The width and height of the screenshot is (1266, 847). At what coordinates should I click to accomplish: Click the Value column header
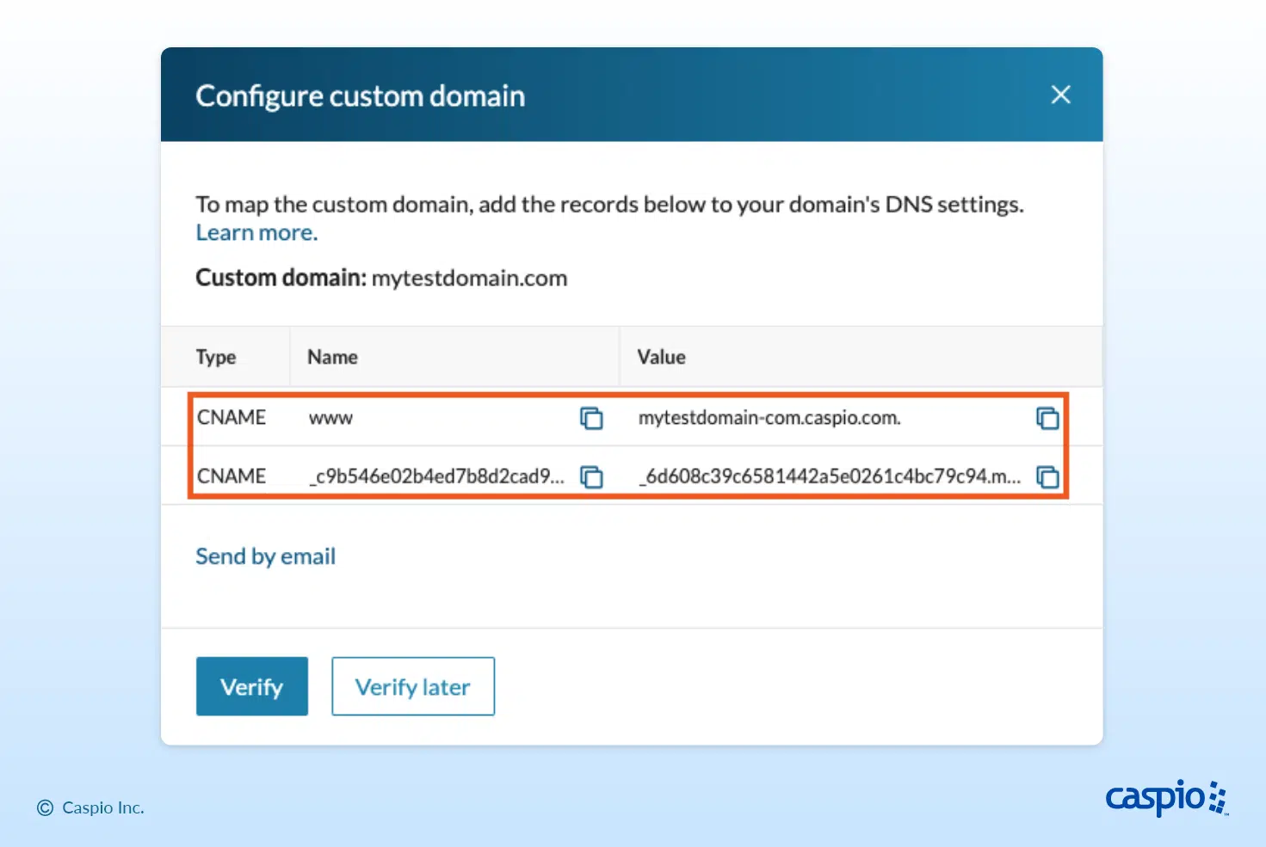(661, 357)
